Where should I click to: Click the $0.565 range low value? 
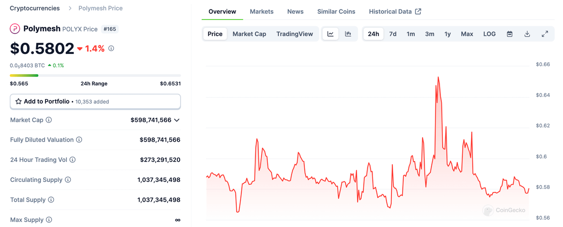tap(19, 83)
